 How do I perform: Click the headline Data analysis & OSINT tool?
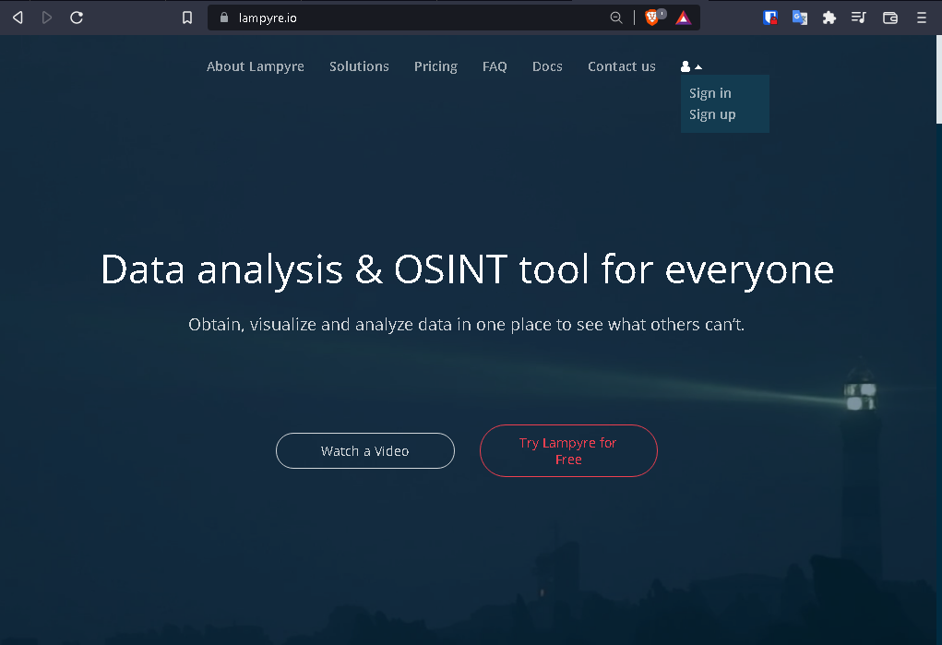pos(468,269)
